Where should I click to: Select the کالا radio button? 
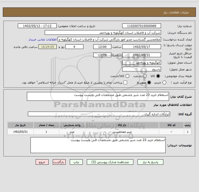tap(158, 76)
